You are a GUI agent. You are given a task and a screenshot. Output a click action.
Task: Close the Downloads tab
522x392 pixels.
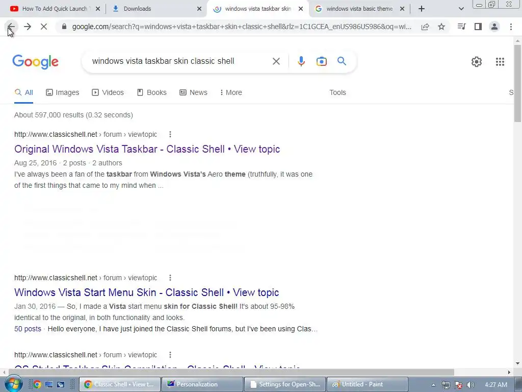tap(199, 9)
